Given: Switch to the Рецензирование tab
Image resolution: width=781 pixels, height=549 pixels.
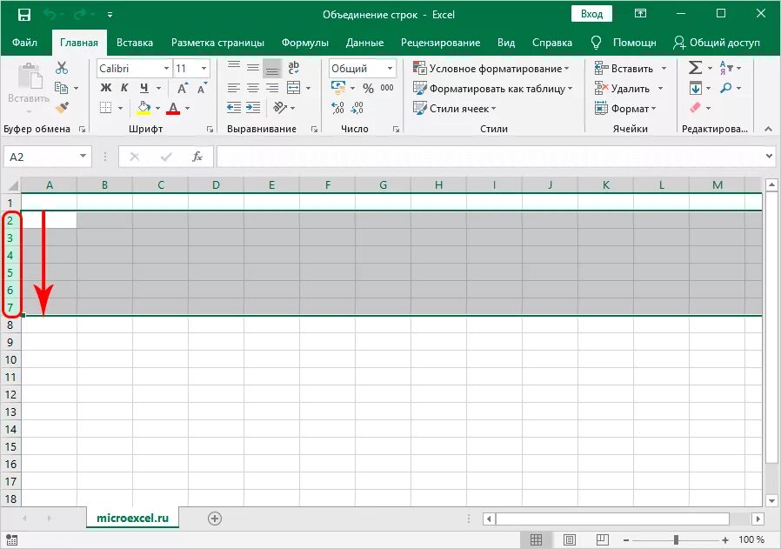Looking at the screenshot, I should tap(440, 43).
